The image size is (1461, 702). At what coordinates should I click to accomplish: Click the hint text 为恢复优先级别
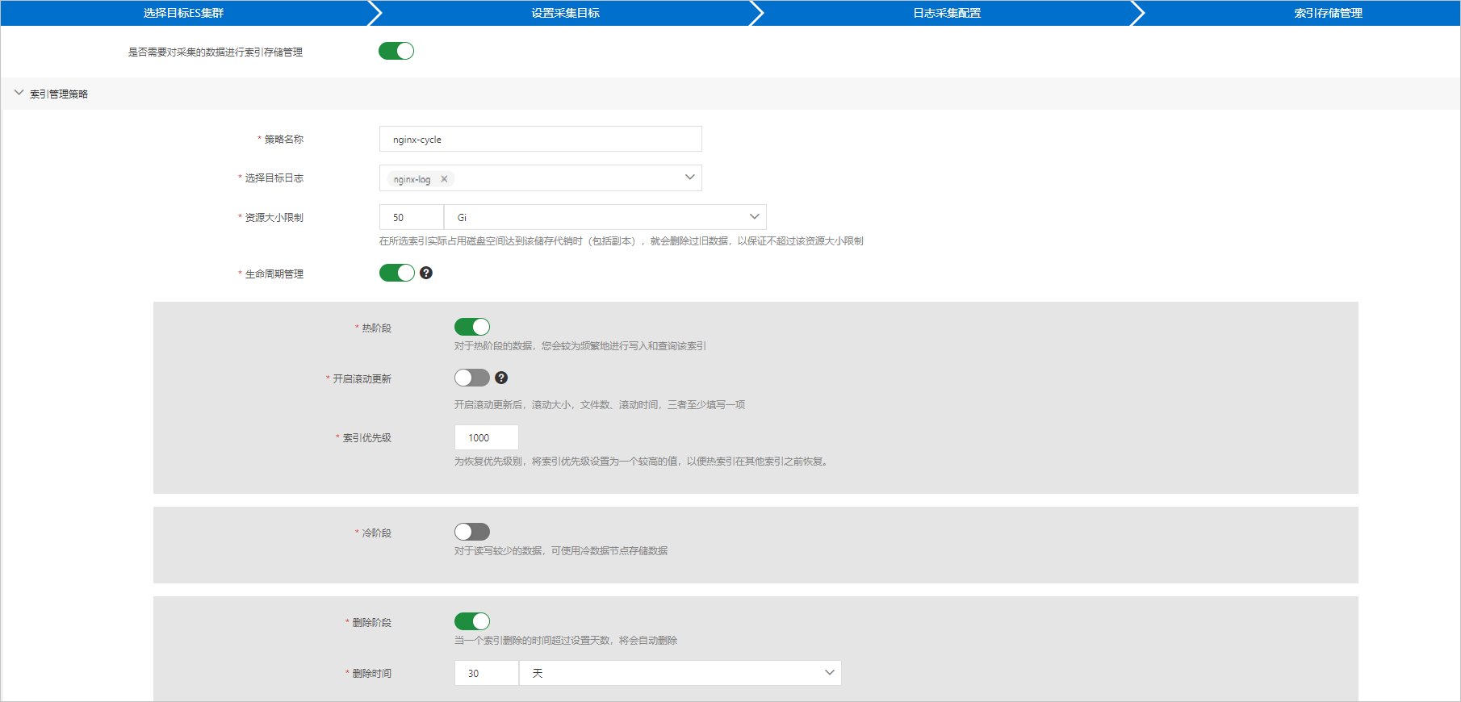coord(643,461)
